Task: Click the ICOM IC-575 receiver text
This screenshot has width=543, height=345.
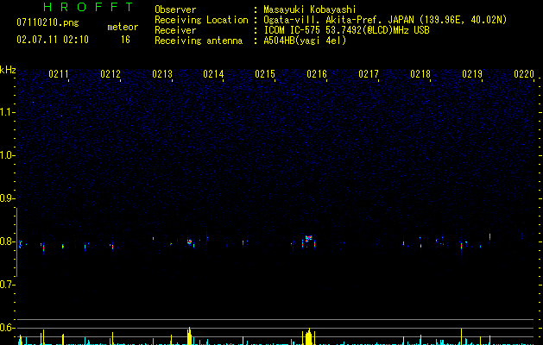Action: [x=346, y=30]
